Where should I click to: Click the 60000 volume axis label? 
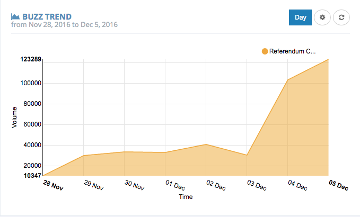[32, 124]
